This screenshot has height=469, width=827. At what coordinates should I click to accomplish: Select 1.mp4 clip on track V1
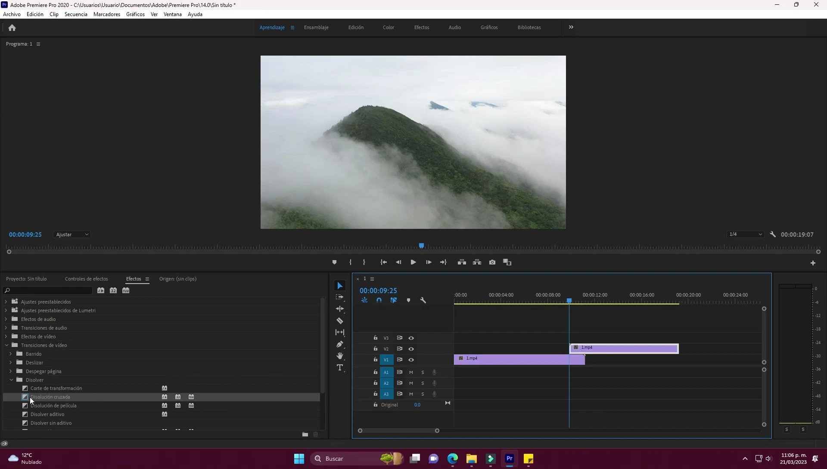point(519,359)
